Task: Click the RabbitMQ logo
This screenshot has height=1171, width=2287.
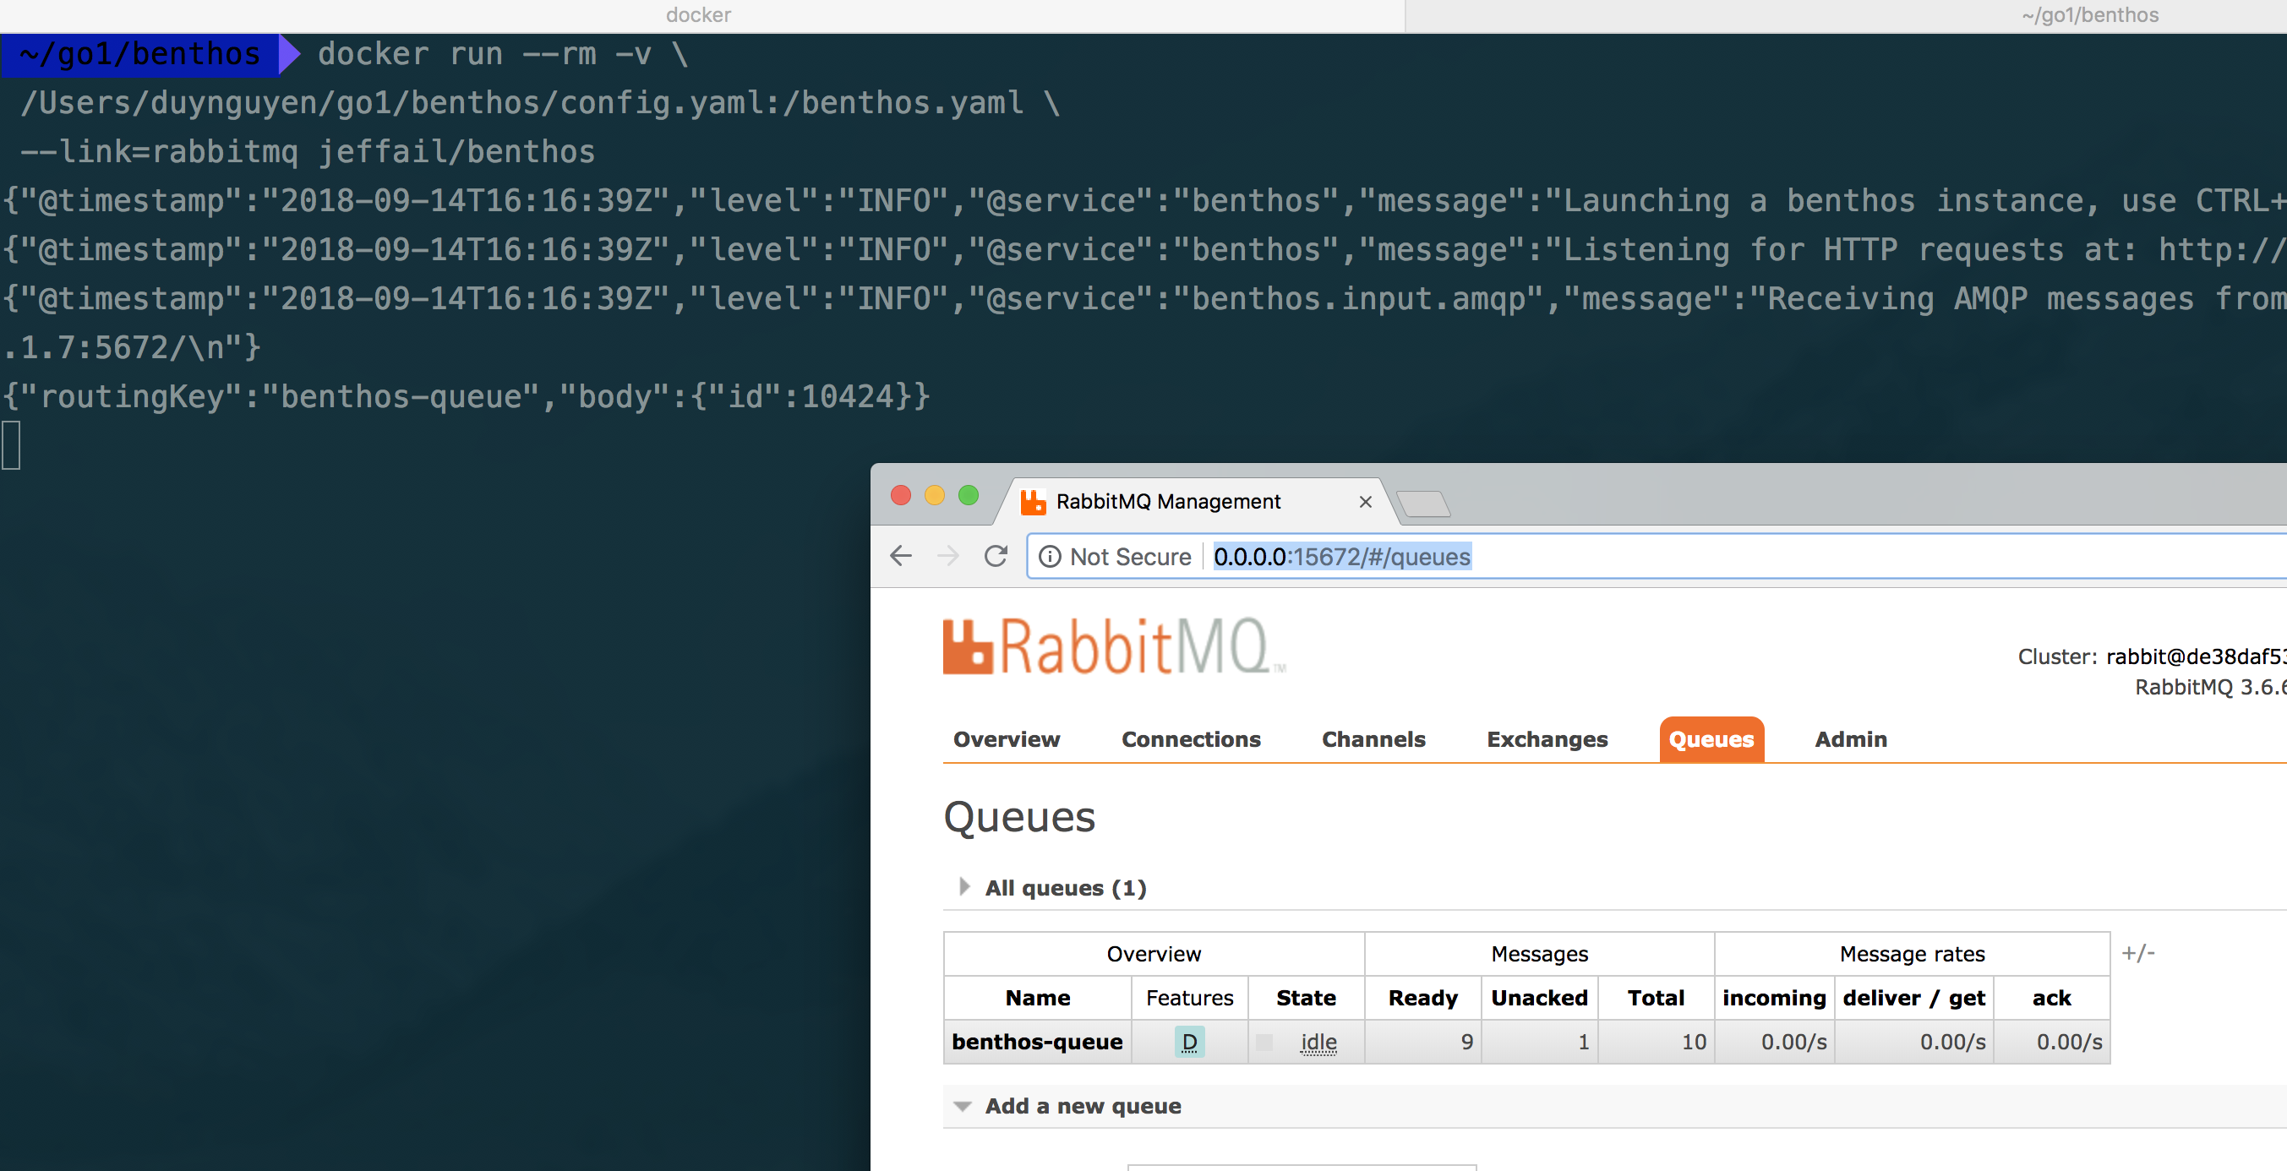Action: 1113,646
